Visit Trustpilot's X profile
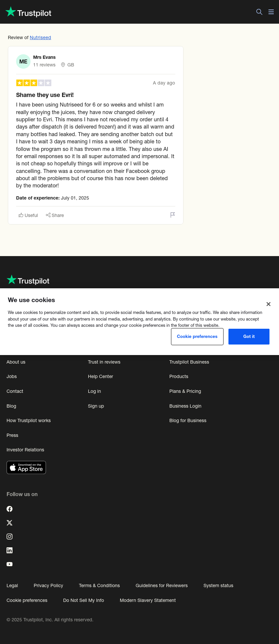This screenshot has height=644, width=279. (x=10, y=523)
